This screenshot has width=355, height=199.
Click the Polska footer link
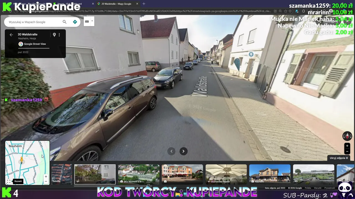(308, 188)
